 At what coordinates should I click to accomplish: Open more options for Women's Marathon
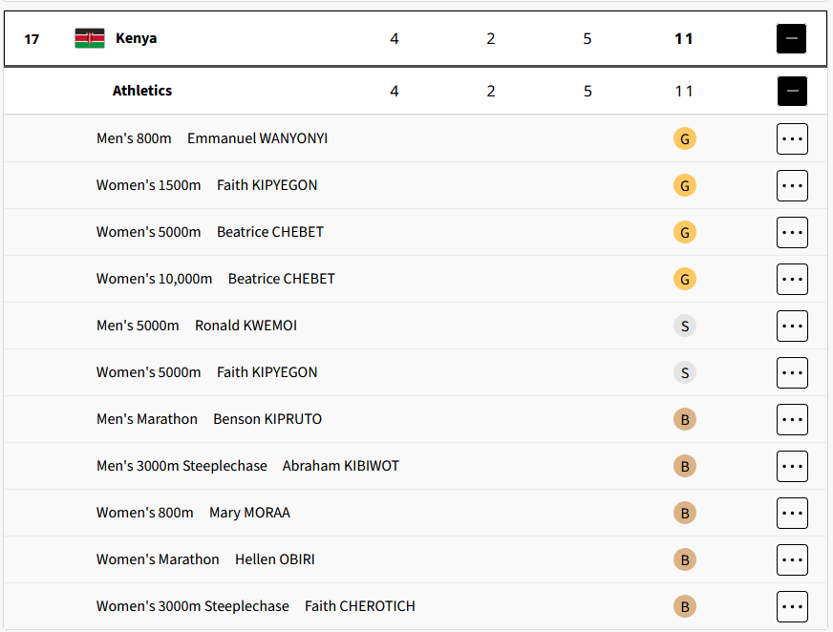(x=792, y=559)
